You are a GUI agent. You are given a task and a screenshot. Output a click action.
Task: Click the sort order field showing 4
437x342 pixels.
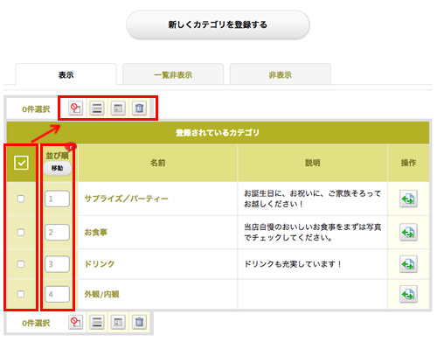[x=58, y=294]
